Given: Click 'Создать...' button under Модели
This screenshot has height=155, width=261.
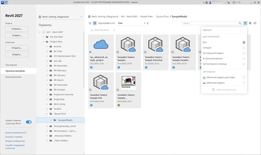Looking at the screenshot, I should 17,36.
